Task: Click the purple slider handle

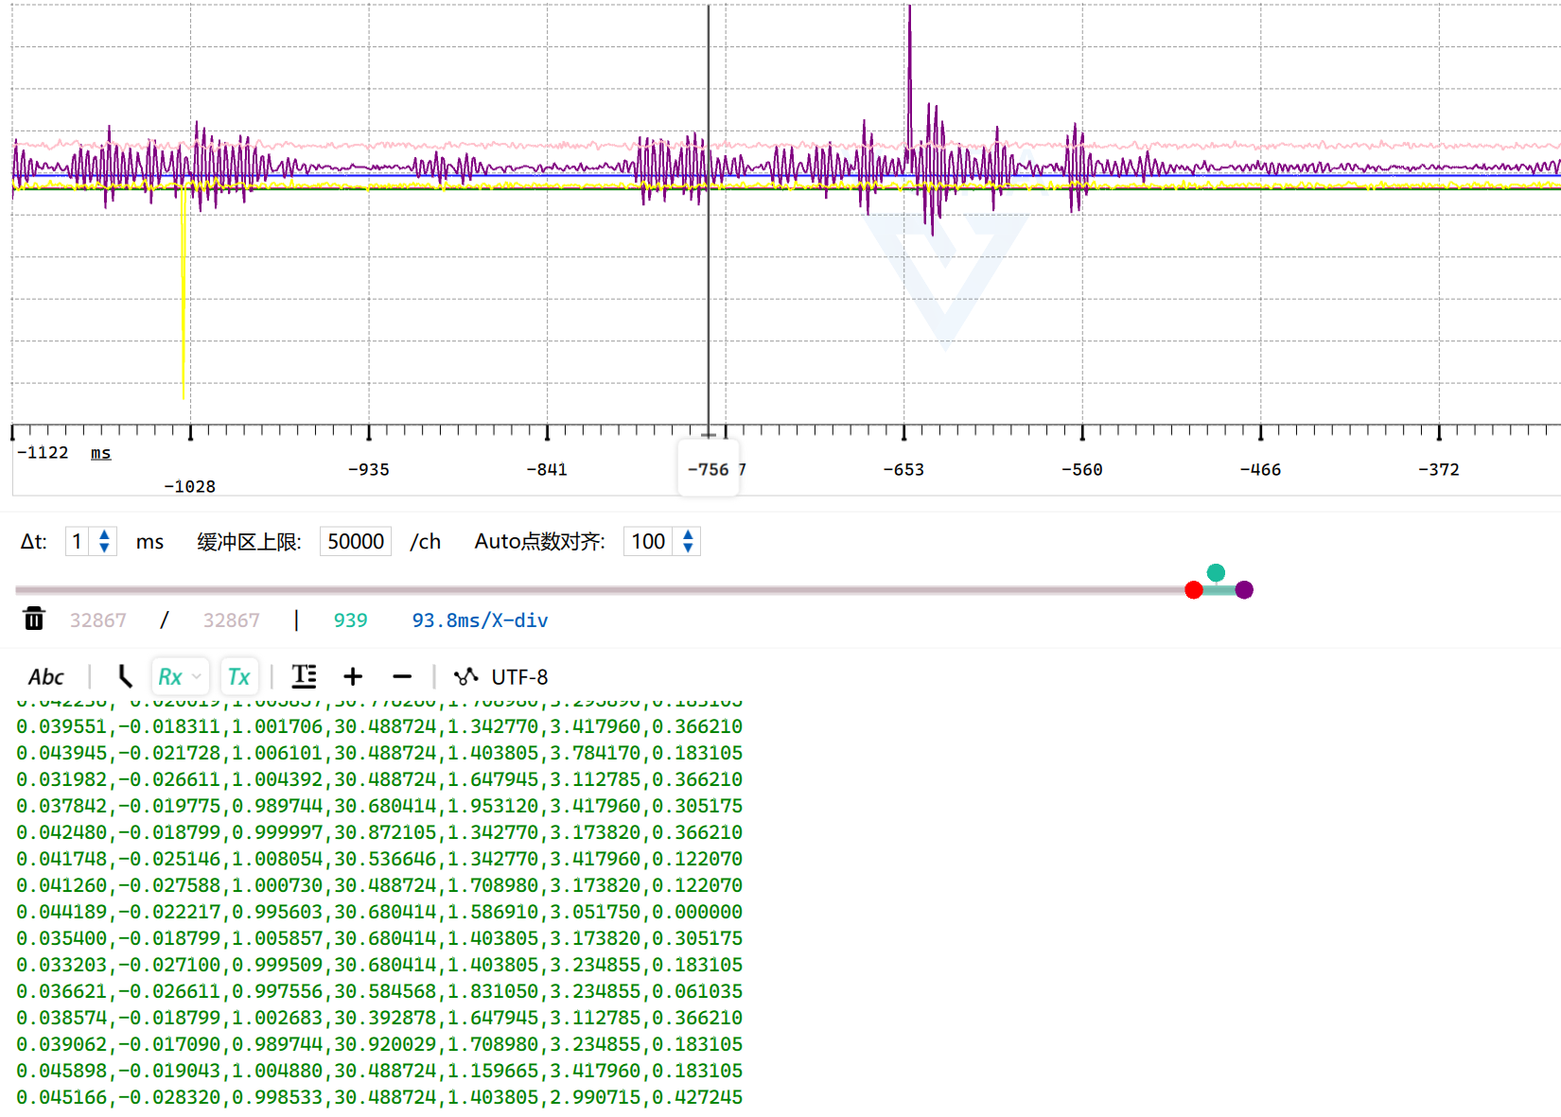Action: click(x=1244, y=590)
